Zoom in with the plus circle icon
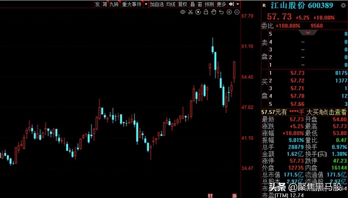The image size is (348, 198). coord(229,12)
